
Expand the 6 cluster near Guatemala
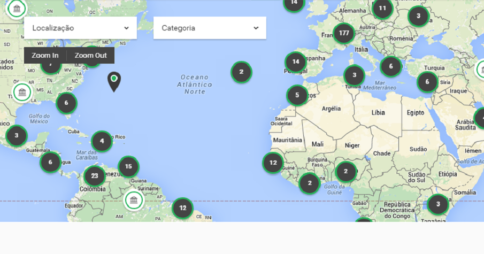coord(50,162)
